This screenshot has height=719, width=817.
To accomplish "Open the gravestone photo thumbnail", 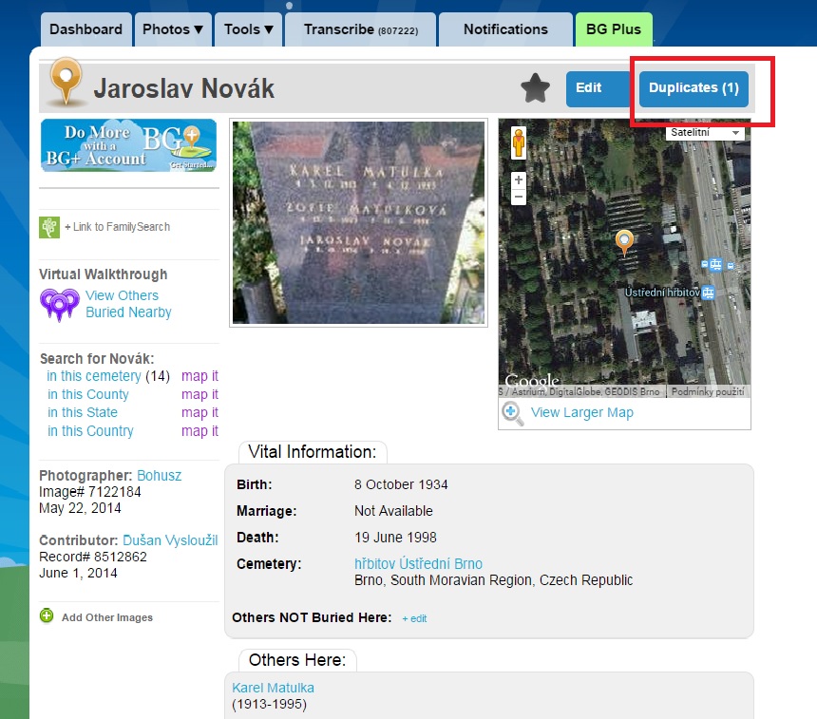I will (x=358, y=222).
